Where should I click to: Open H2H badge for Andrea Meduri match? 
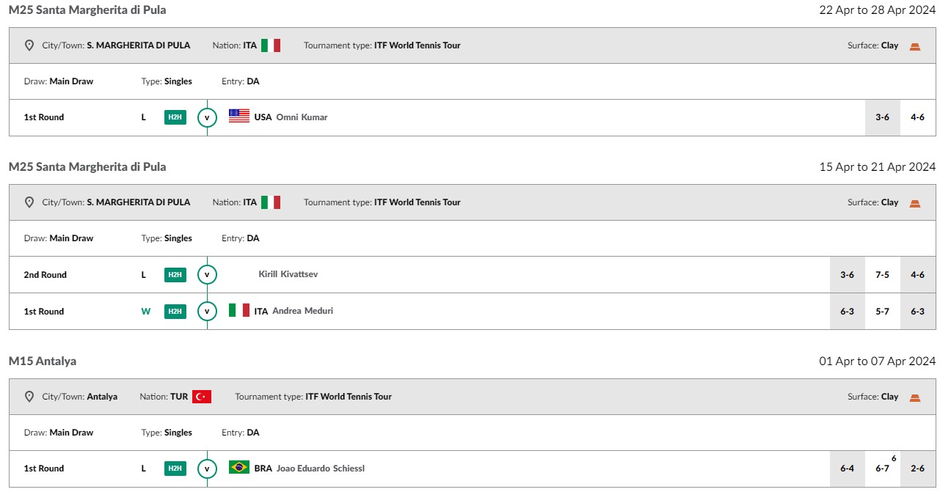pyautogui.click(x=175, y=311)
